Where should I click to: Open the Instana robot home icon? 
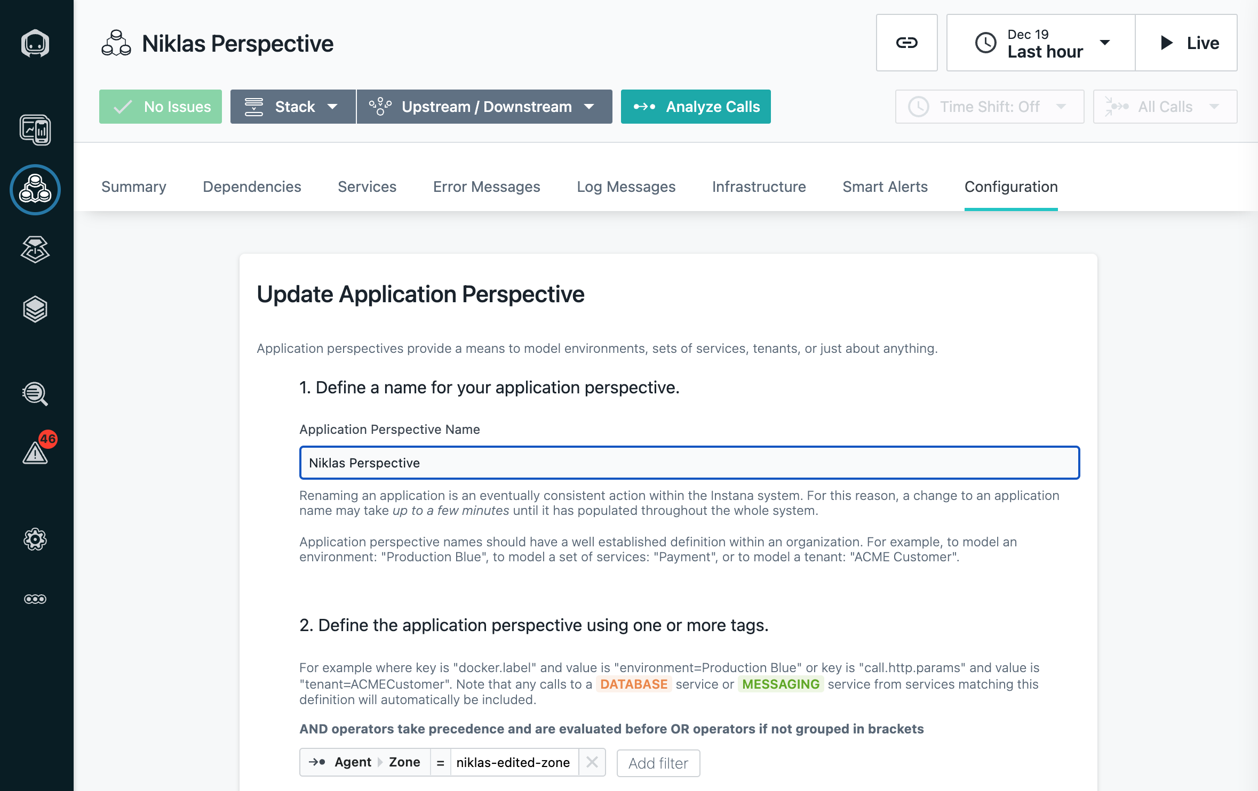(35, 43)
